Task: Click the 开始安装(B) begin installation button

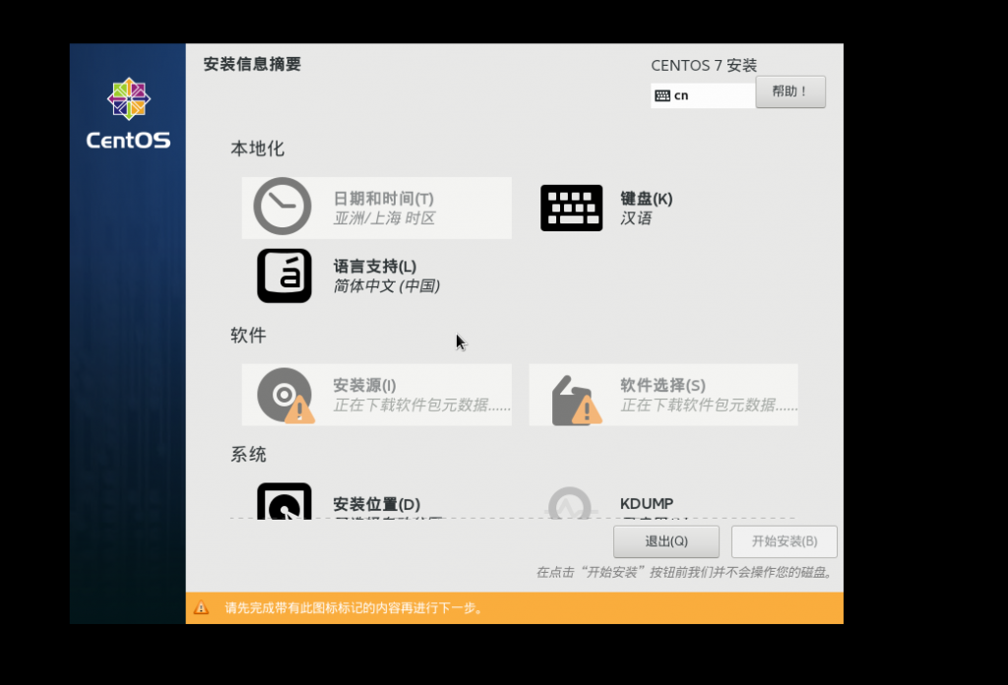Action: pyautogui.click(x=785, y=541)
